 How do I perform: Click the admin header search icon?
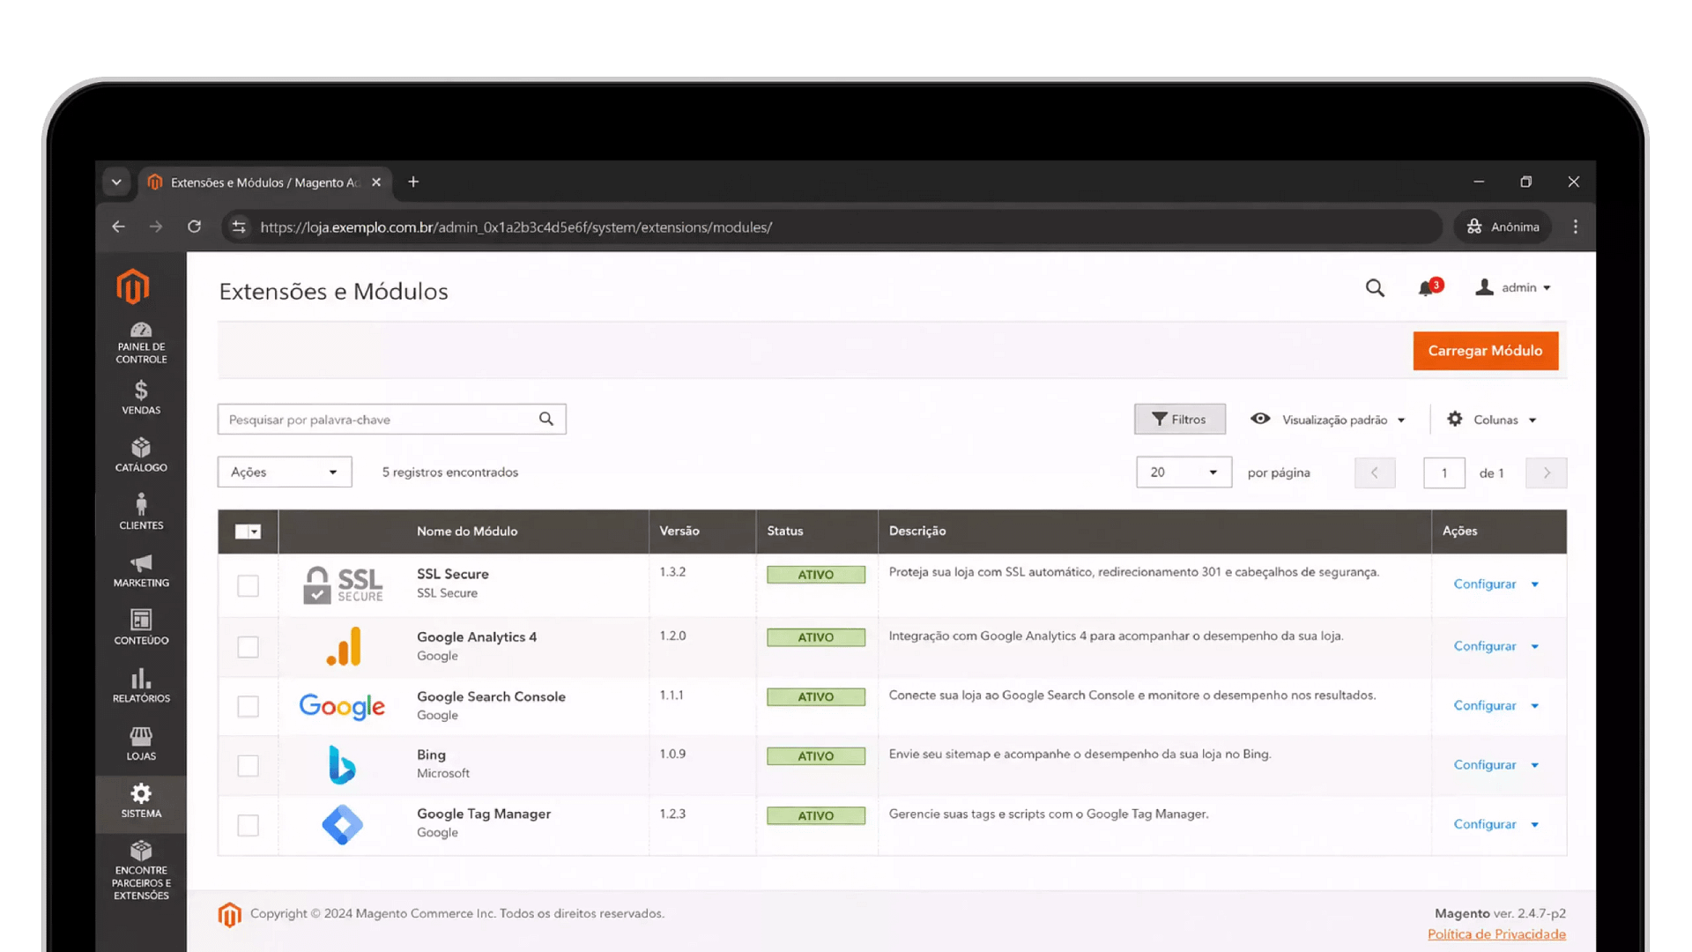(x=1375, y=288)
